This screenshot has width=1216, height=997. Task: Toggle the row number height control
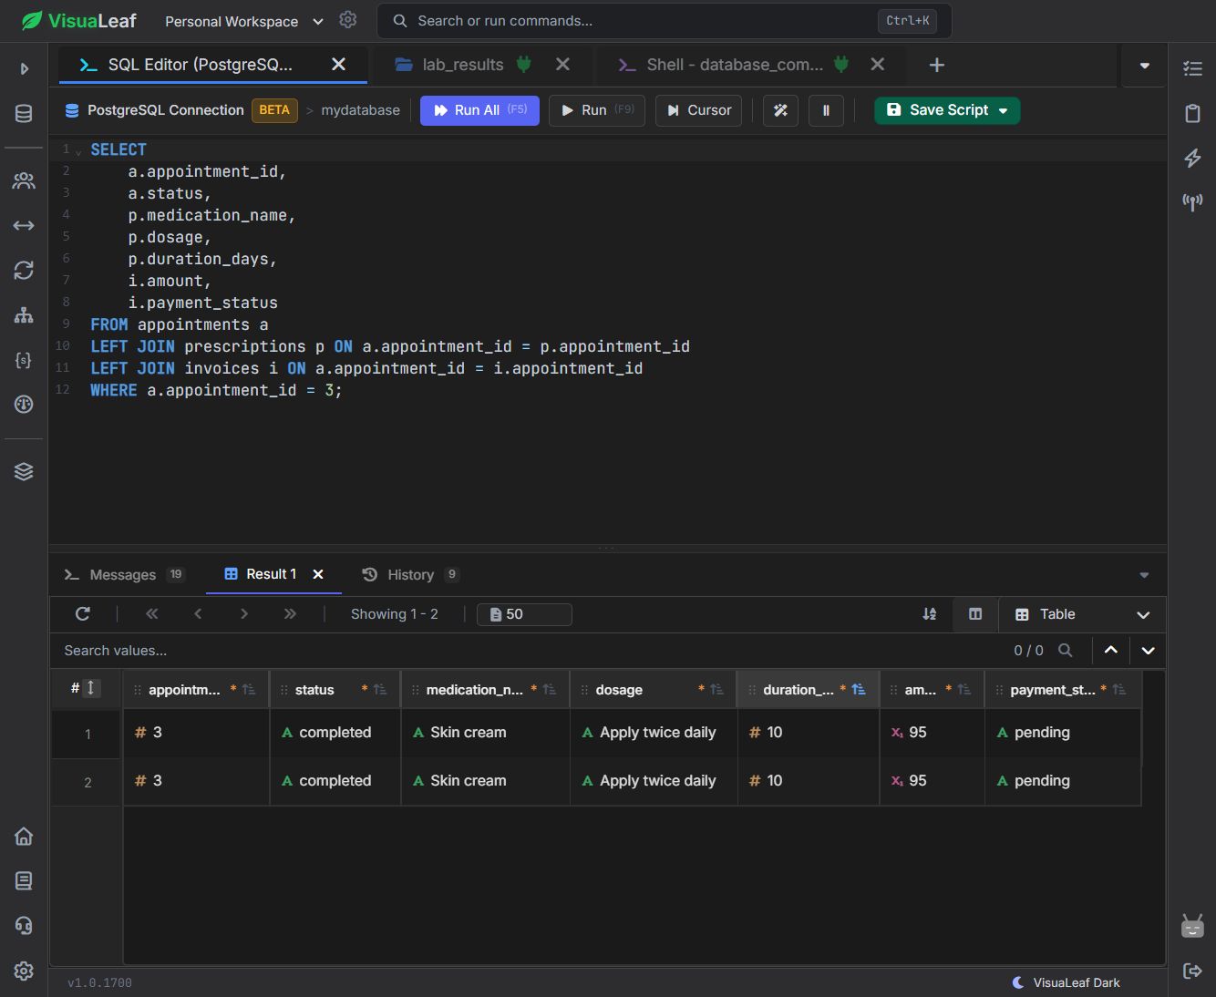pyautogui.click(x=91, y=688)
